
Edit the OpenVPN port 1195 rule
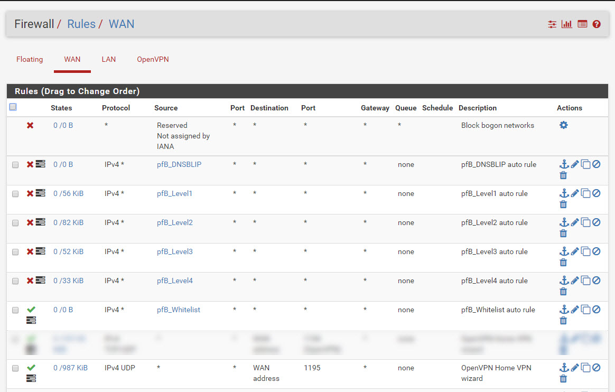click(575, 368)
